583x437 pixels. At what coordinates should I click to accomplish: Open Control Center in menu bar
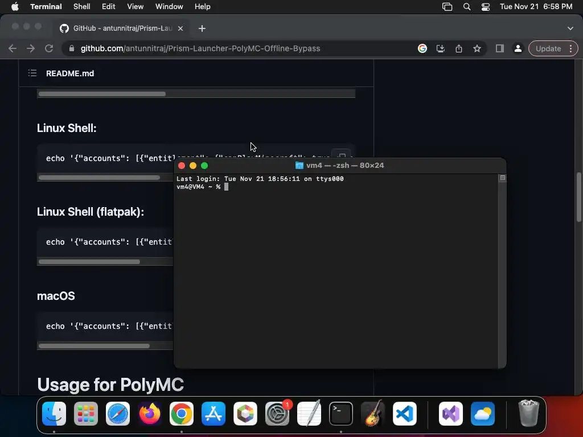486,7
